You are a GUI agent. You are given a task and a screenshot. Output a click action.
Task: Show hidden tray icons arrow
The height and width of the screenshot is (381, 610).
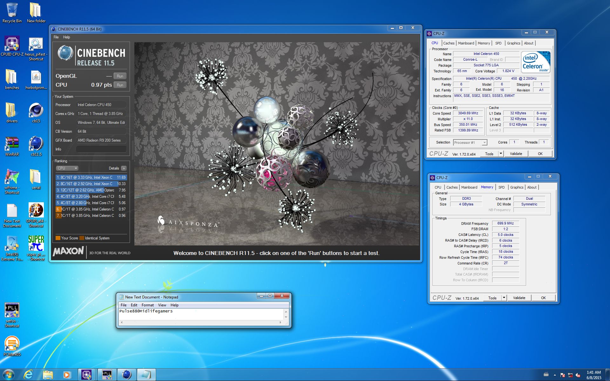[x=555, y=375]
